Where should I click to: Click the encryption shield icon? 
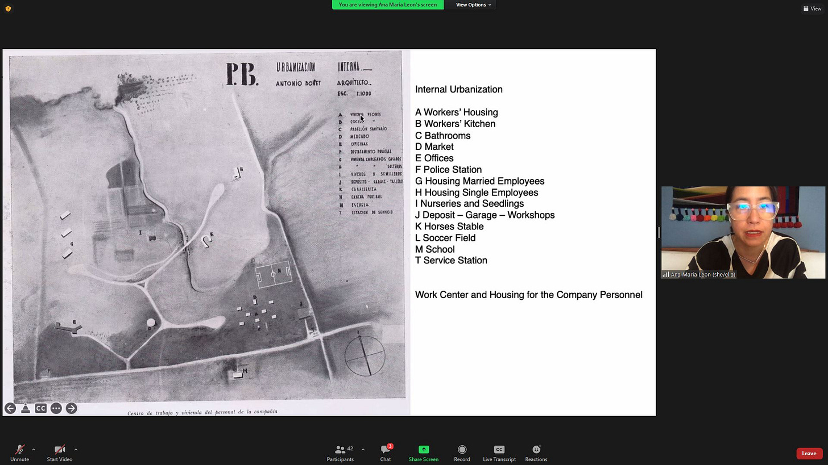coord(8,9)
